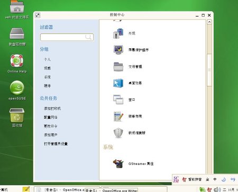Click the 系统 section heading in main pane
Screen dimensions: 238x192
[x=108, y=147]
